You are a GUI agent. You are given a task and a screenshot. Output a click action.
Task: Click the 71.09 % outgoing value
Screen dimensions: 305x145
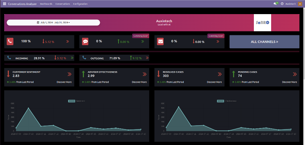[115, 58]
